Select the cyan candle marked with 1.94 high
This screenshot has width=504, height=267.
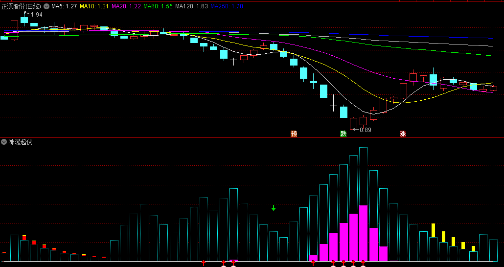[24, 19]
